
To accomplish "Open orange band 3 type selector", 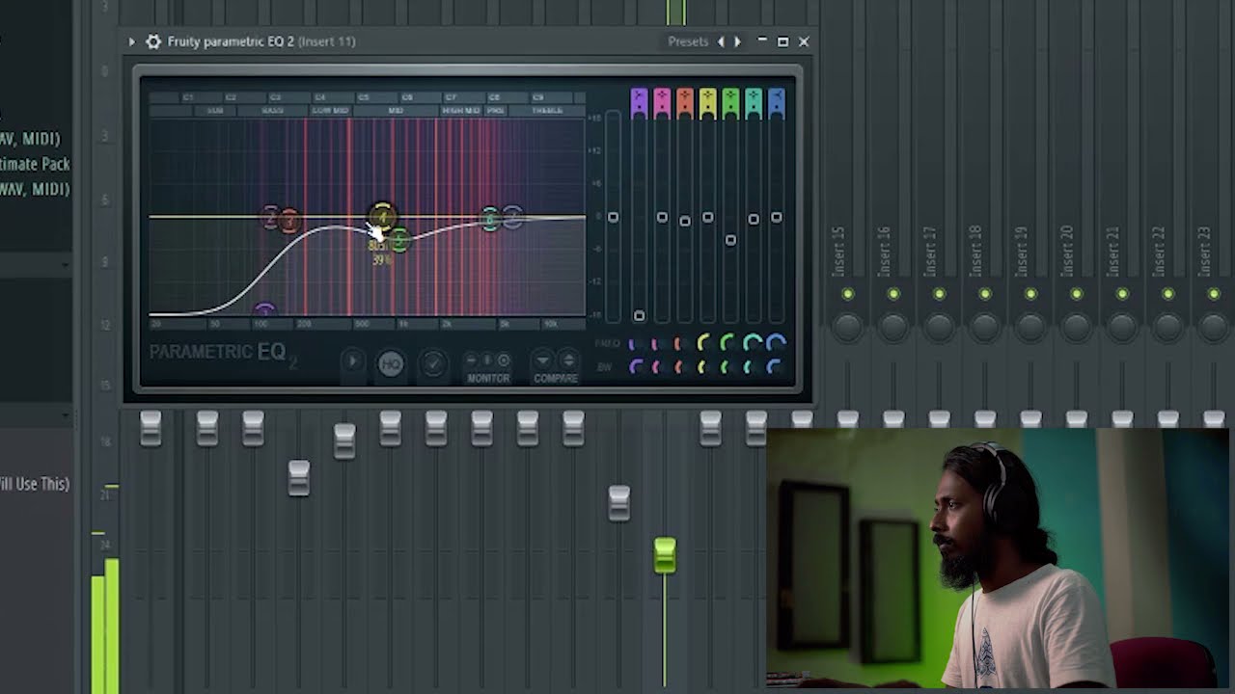I will [x=685, y=101].
